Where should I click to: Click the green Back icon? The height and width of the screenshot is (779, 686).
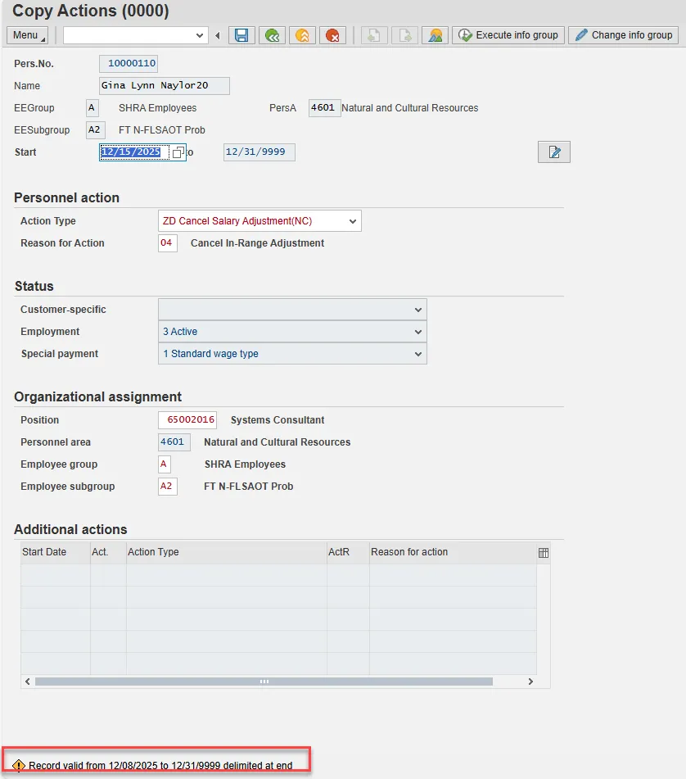(x=272, y=35)
